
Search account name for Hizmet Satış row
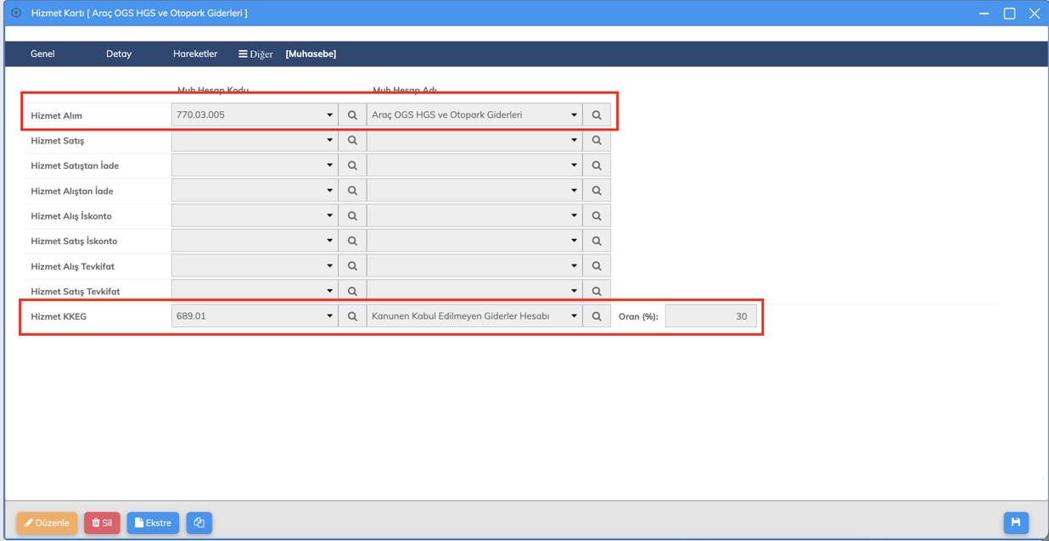(597, 141)
